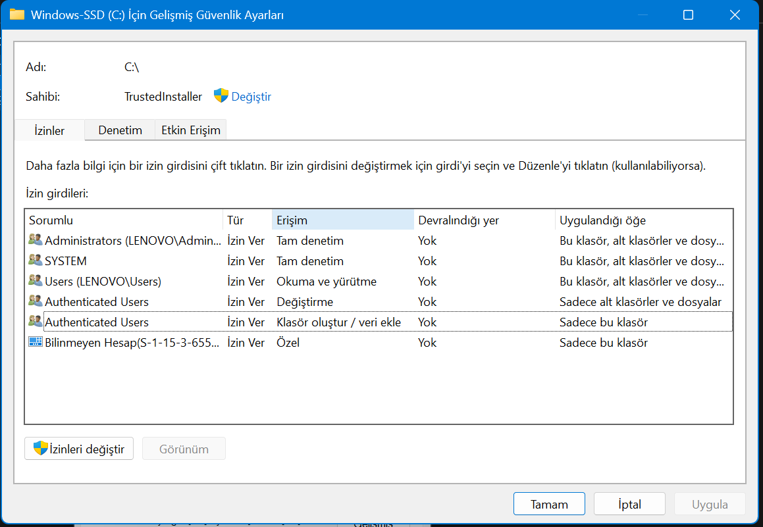Maximize the security settings window

(x=688, y=15)
